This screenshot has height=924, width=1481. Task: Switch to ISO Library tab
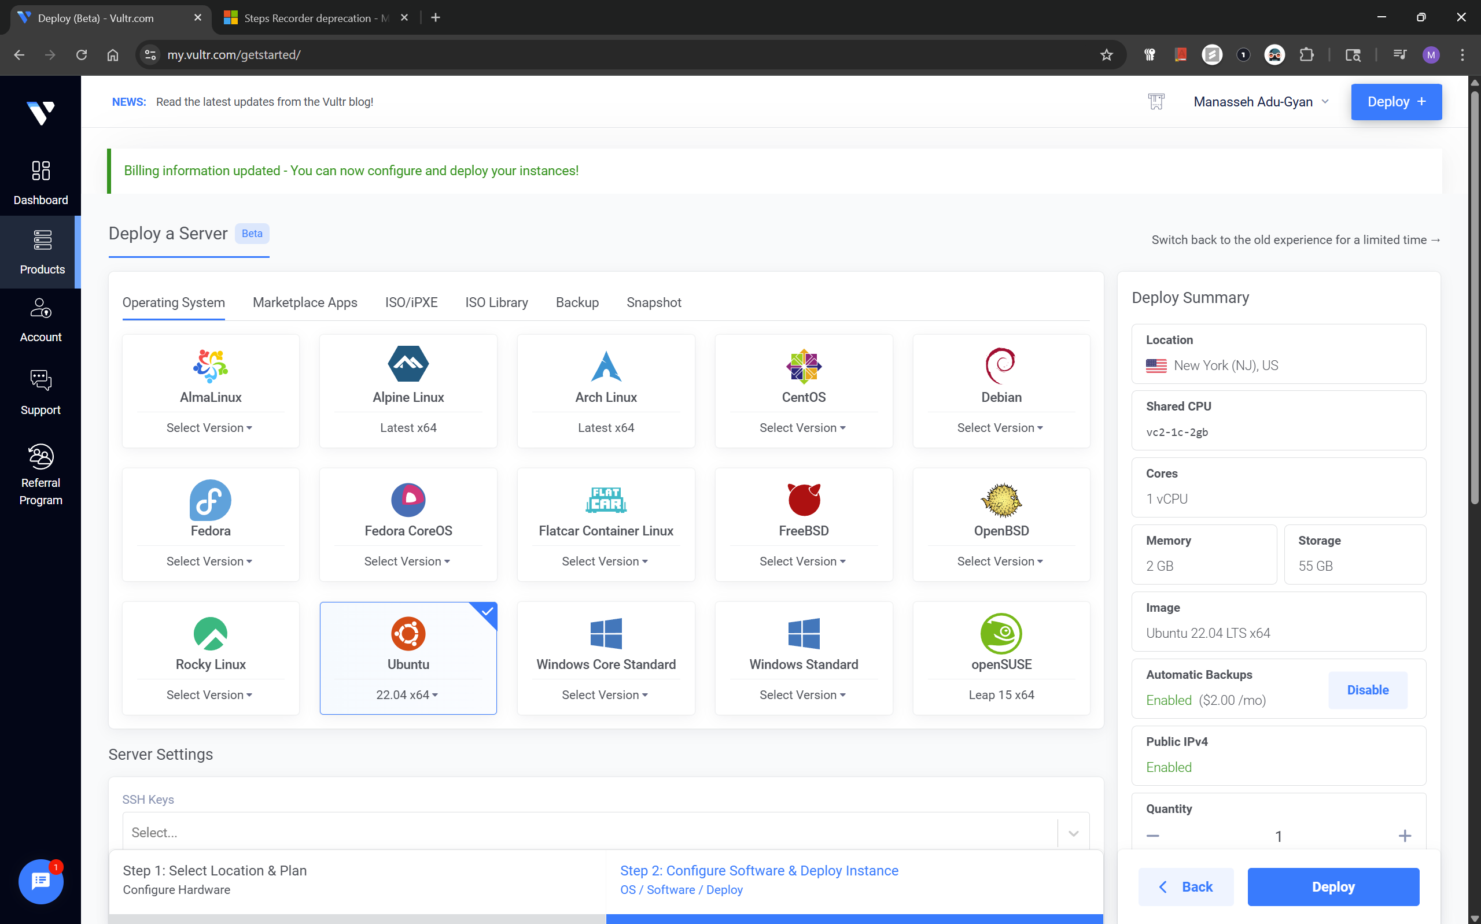click(x=496, y=302)
